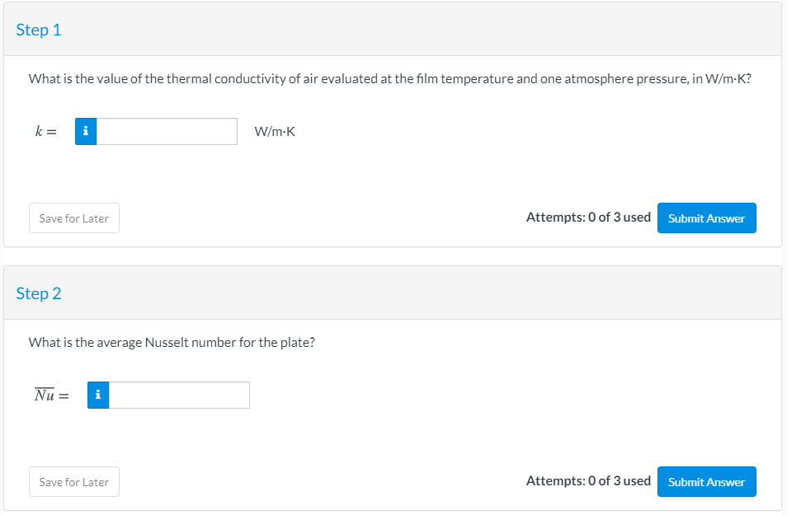Click the 'Nu =' overlined variable label
Image resolution: width=787 pixels, height=515 pixels.
[51, 396]
